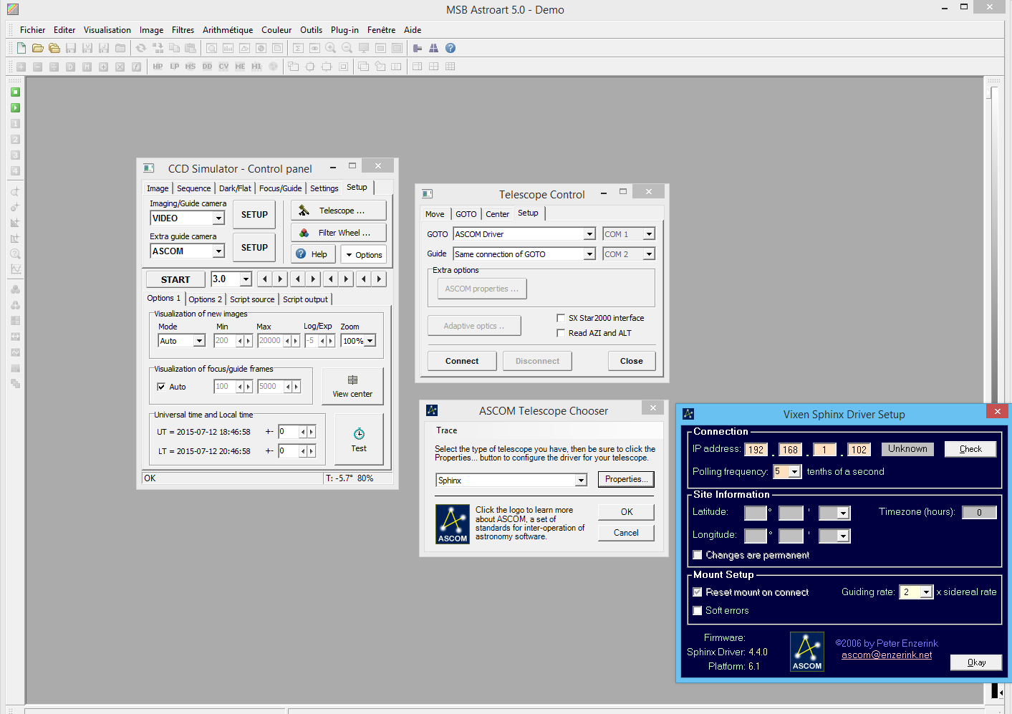Switch to Move tab in Telescope Control

[x=435, y=214]
